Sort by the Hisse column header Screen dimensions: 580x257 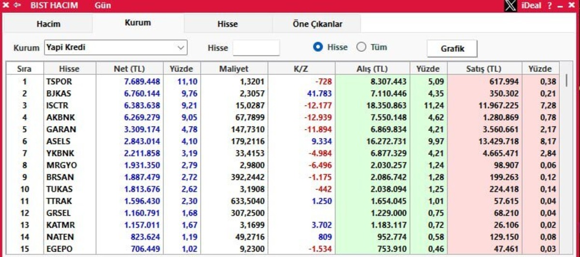[70, 69]
